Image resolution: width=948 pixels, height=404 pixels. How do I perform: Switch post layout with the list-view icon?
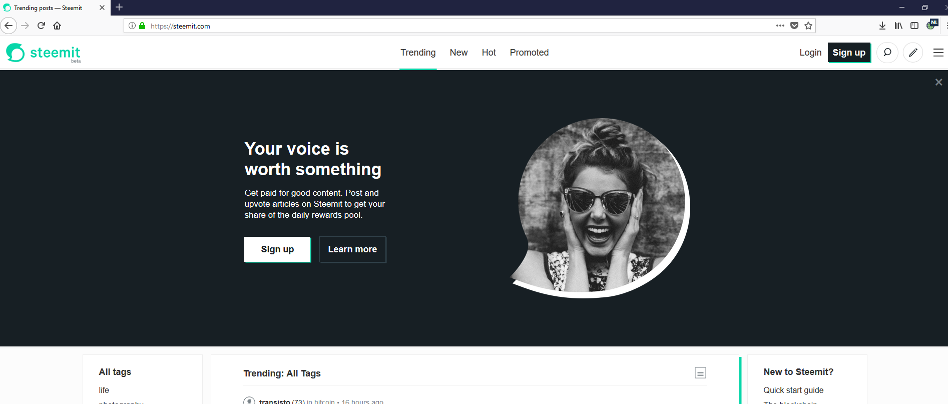[x=701, y=373]
